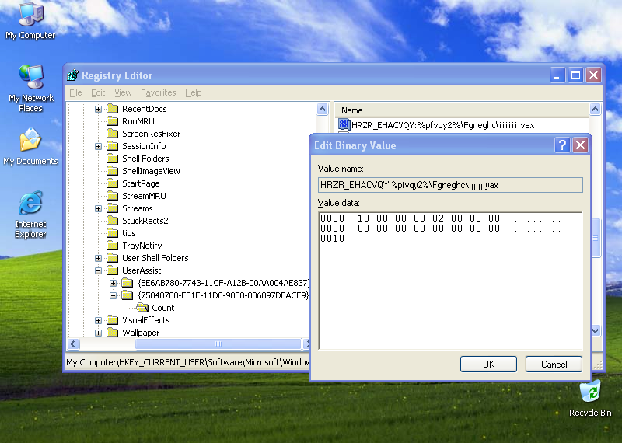622x443 pixels.
Task: Close the Edit Binary Value dialog
Action: coord(580,145)
